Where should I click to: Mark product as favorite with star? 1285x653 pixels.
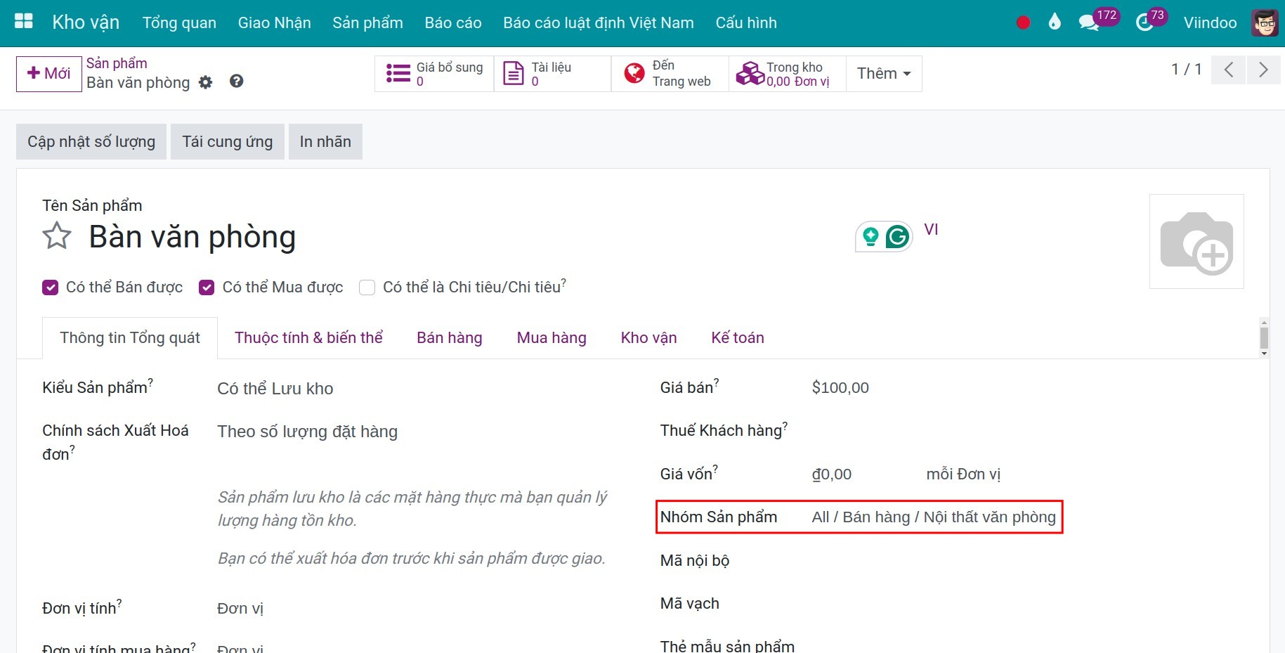(57, 236)
